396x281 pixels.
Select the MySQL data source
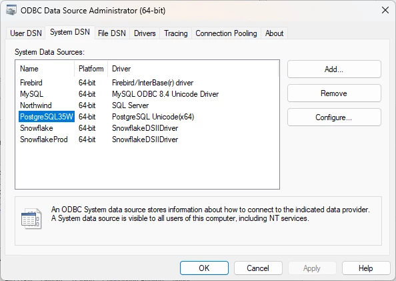[31, 94]
